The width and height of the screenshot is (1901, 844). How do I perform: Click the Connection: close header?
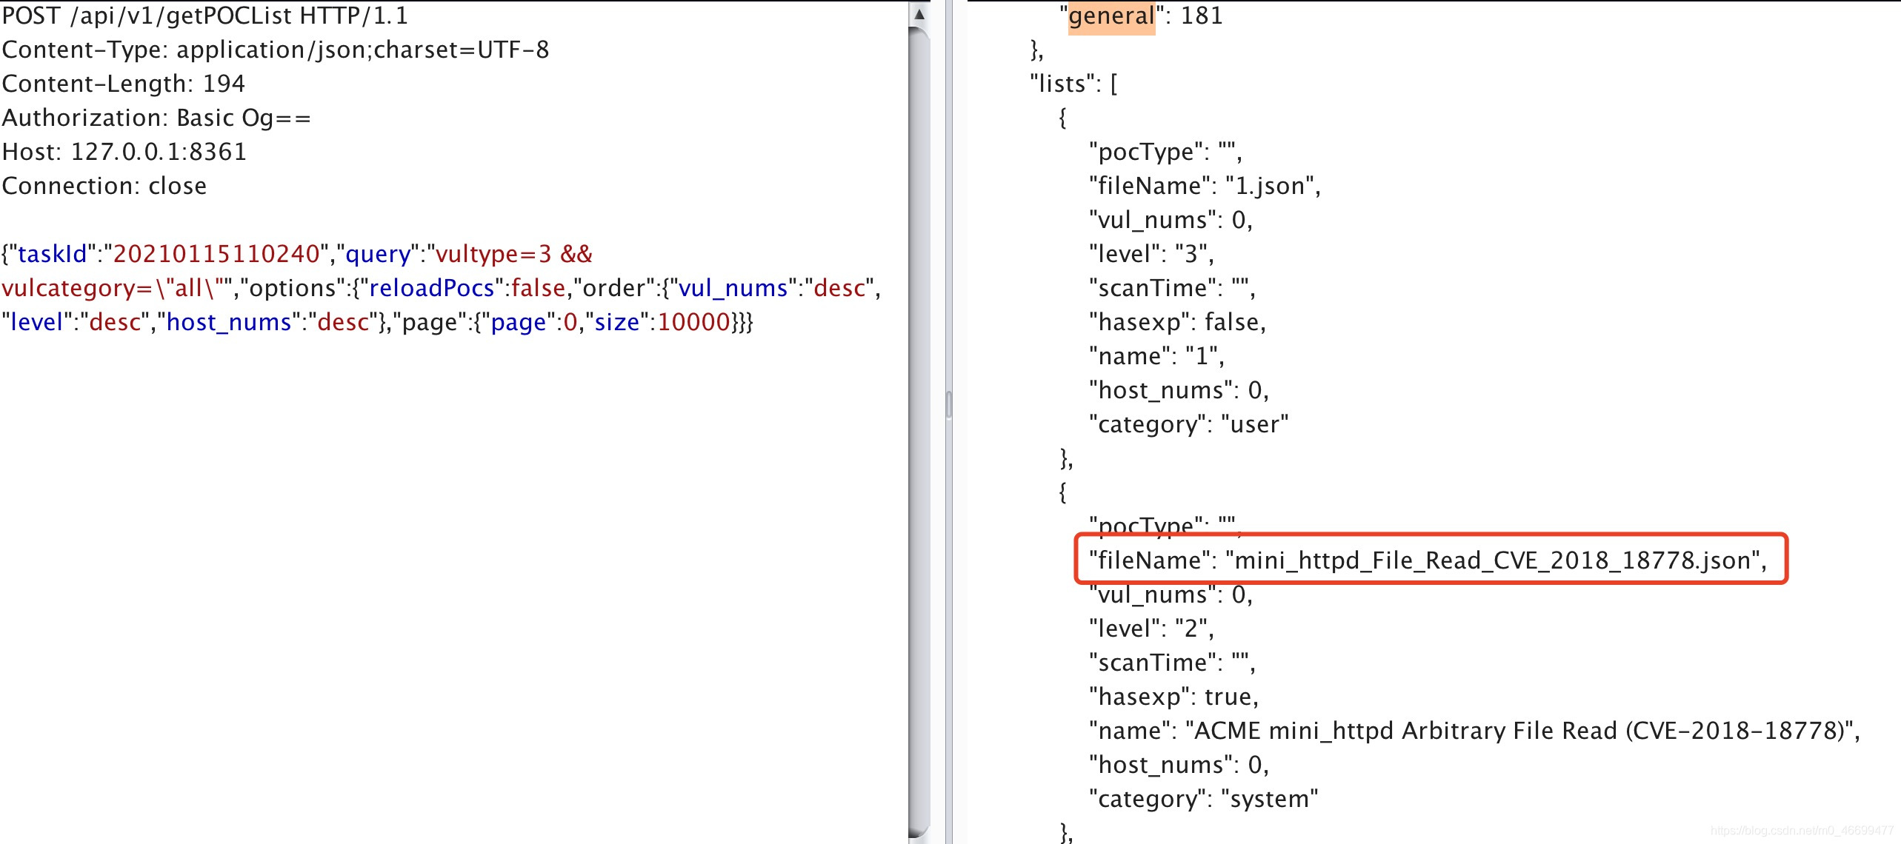pyautogui.click(x=104, y=186)
